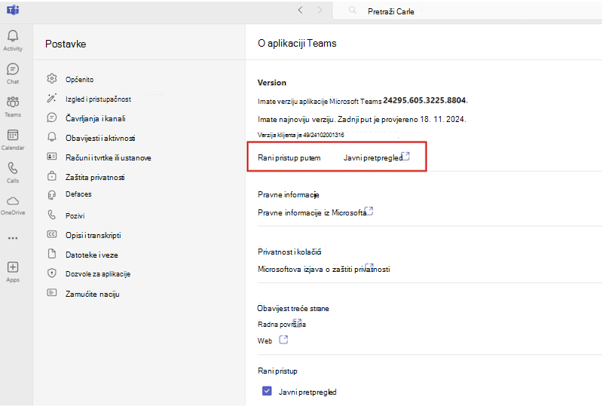Select Obavijesti i aktivnosti section
The image size is (603, 409).
pyautogui.click(x=100, y=139)
